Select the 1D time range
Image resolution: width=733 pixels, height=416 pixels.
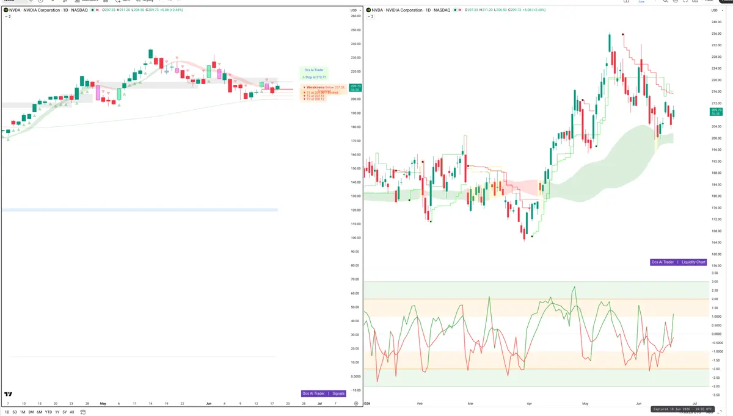click(7, 412)
